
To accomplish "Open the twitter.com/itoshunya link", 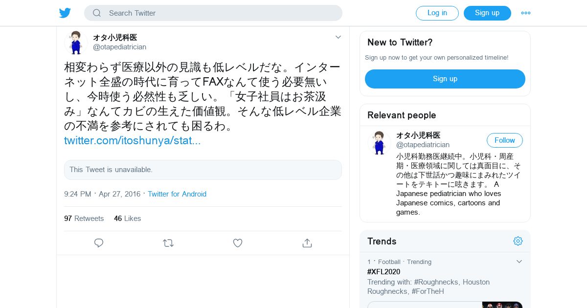I will tap(133, 141).
